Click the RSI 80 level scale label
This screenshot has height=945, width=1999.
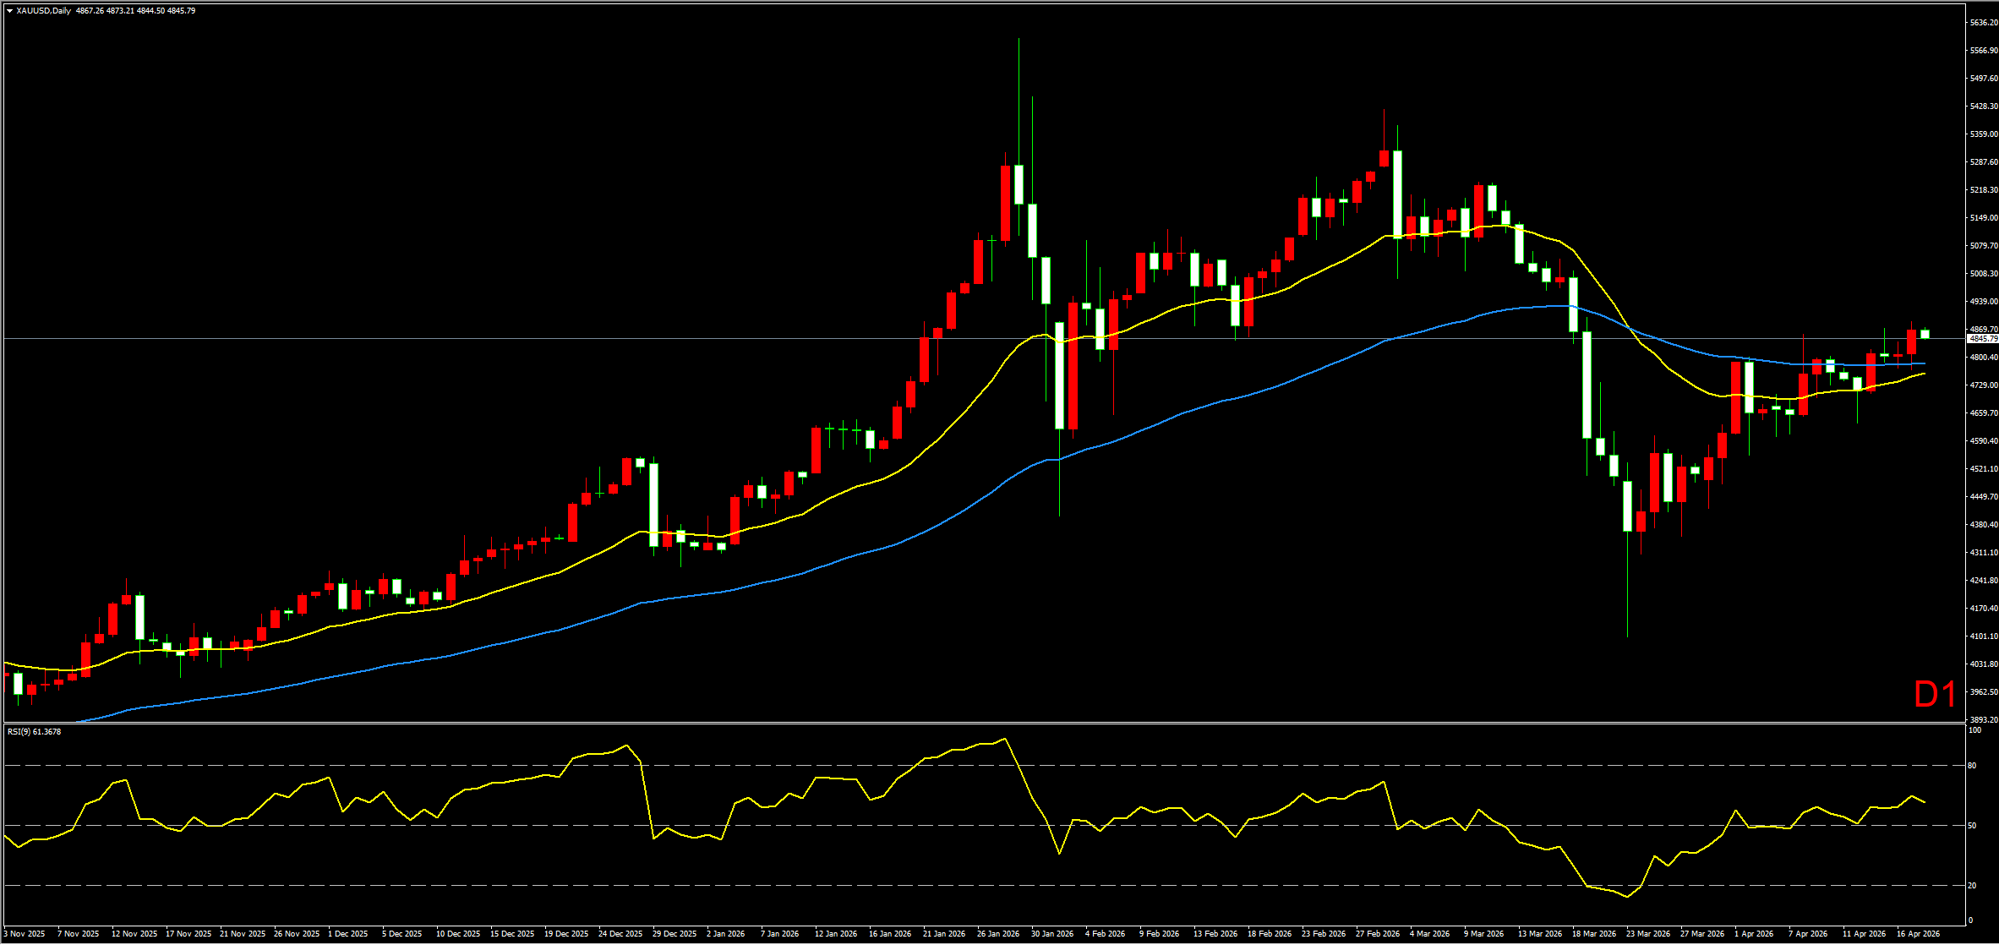coord(1972,766)
